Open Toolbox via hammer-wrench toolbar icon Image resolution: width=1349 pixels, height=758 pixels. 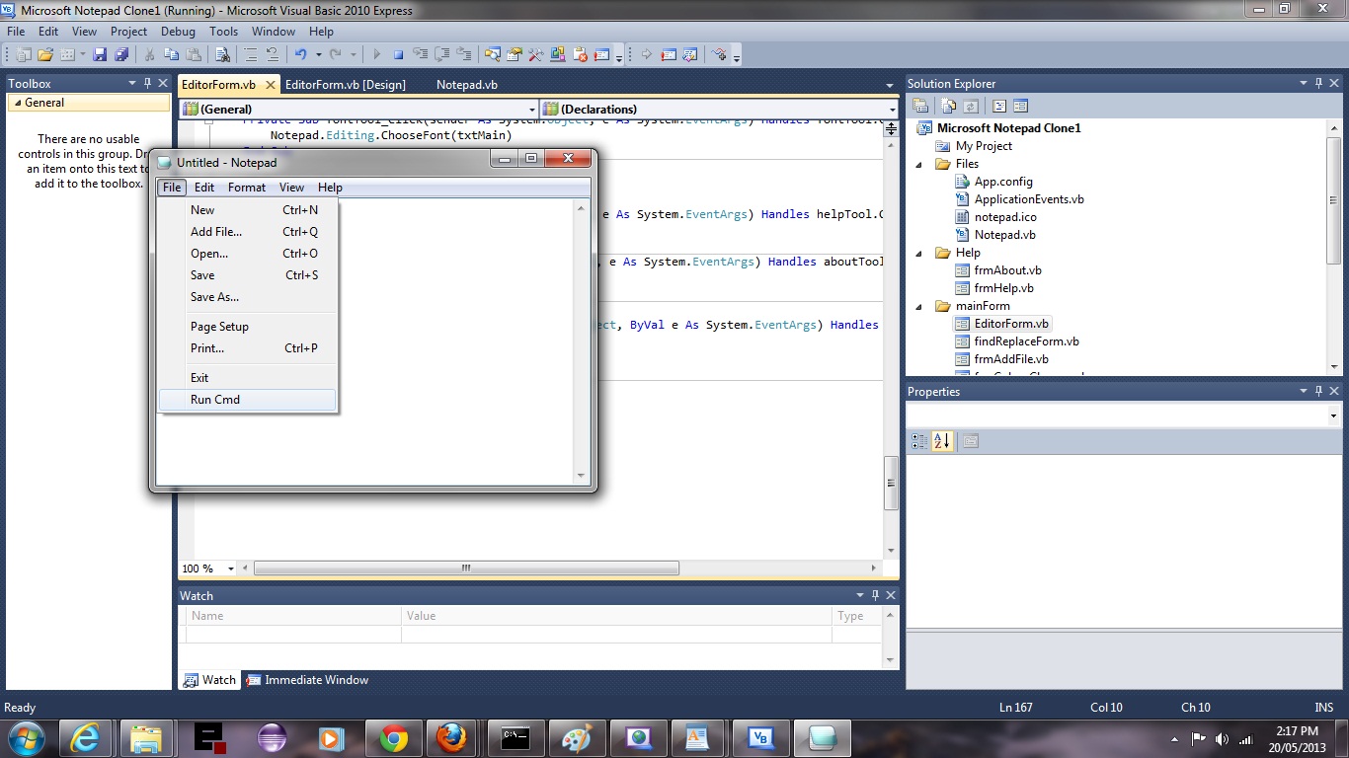click(535, 54)
